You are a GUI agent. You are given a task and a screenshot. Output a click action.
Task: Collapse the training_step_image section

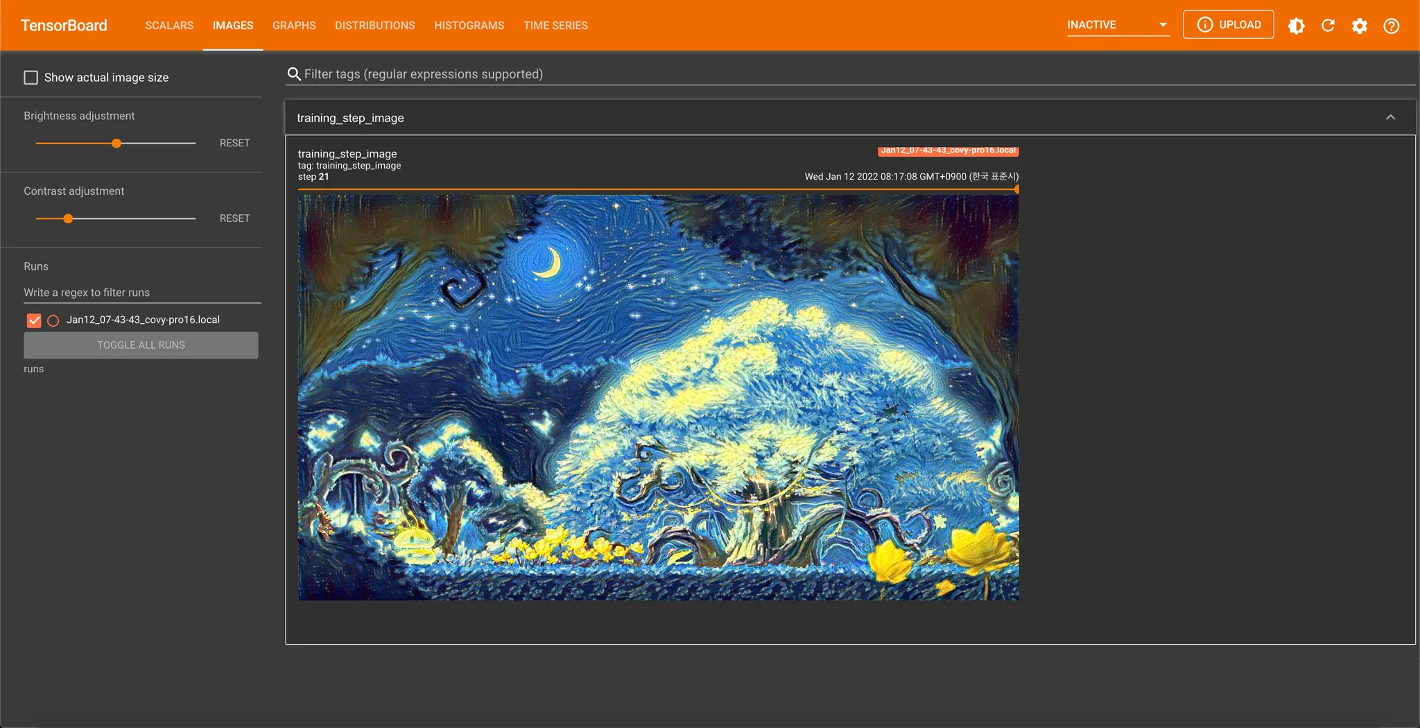click(x=1390, y=118)
